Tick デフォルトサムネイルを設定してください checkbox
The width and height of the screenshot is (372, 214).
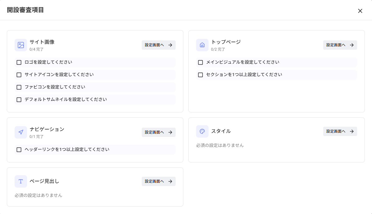[19, 100]
